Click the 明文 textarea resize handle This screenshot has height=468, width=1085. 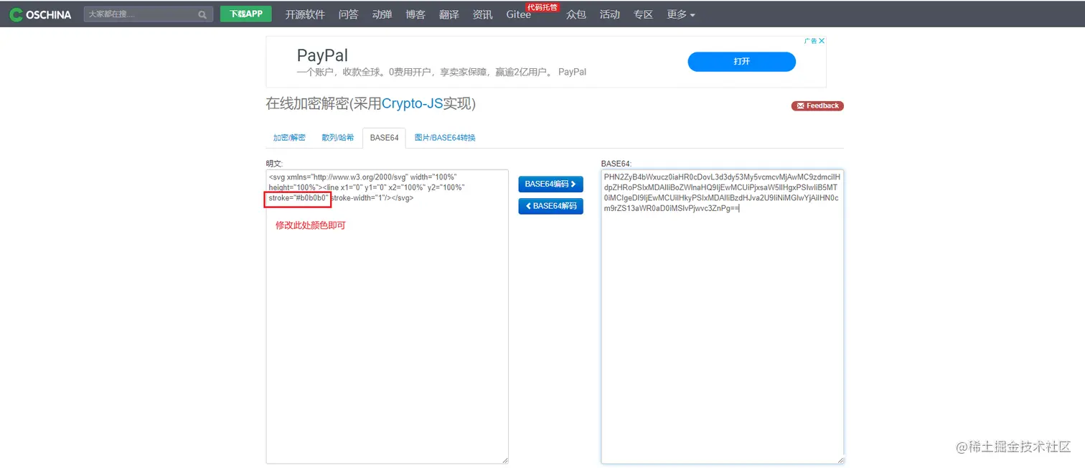click(504, 460)
